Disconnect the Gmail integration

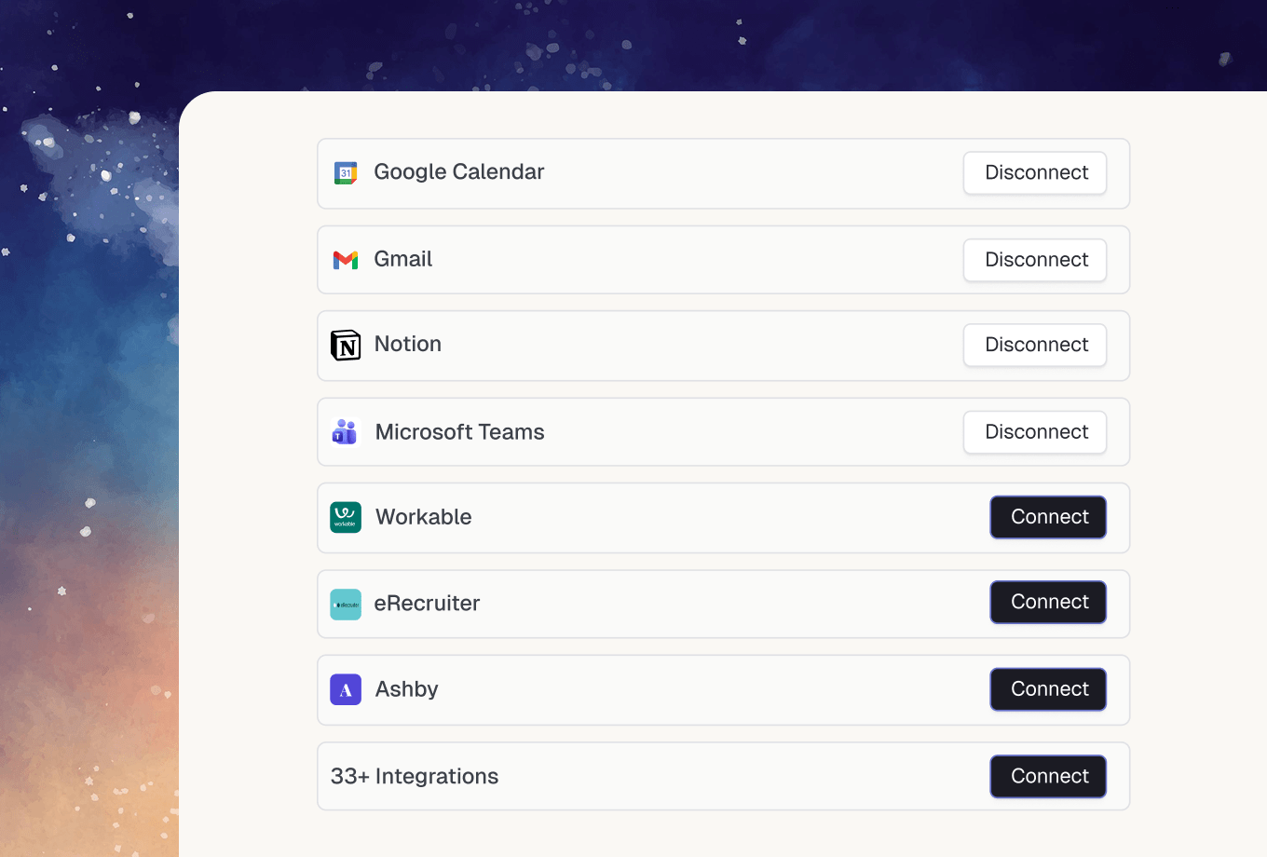tap(1035, 260)
